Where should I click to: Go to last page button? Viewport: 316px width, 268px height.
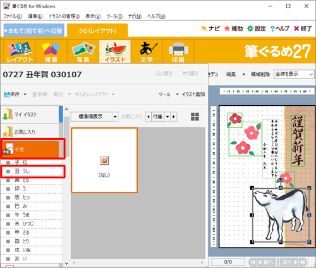point(303,262)
